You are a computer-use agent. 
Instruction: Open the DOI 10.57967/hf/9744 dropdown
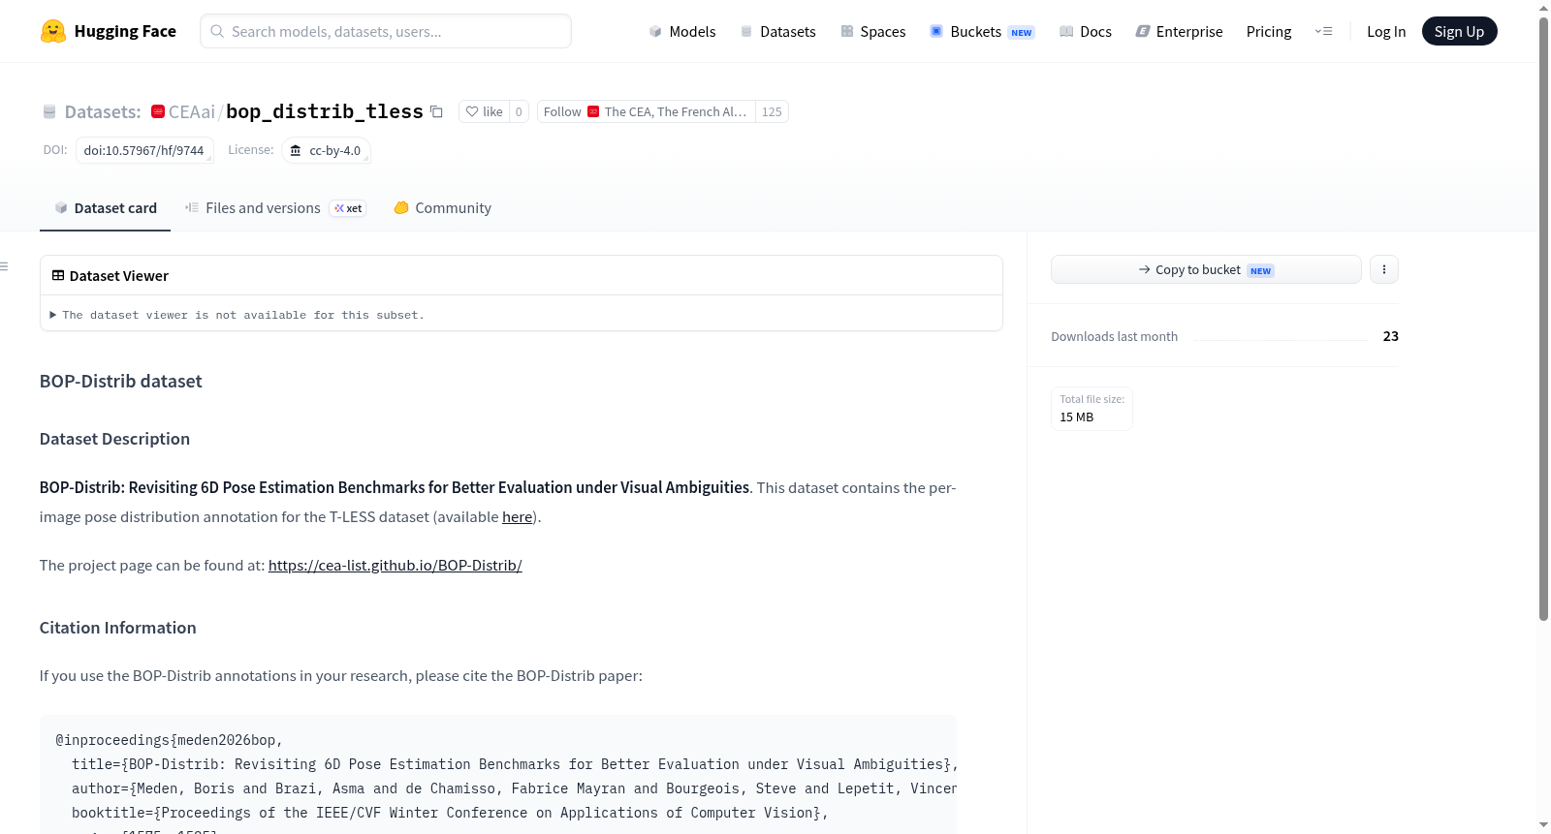[x=144, y=150]
